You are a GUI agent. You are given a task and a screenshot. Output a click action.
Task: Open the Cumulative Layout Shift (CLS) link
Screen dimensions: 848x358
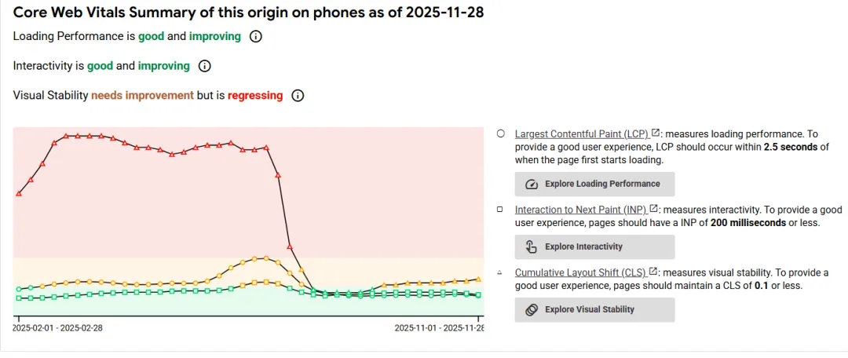click(580, 272)
